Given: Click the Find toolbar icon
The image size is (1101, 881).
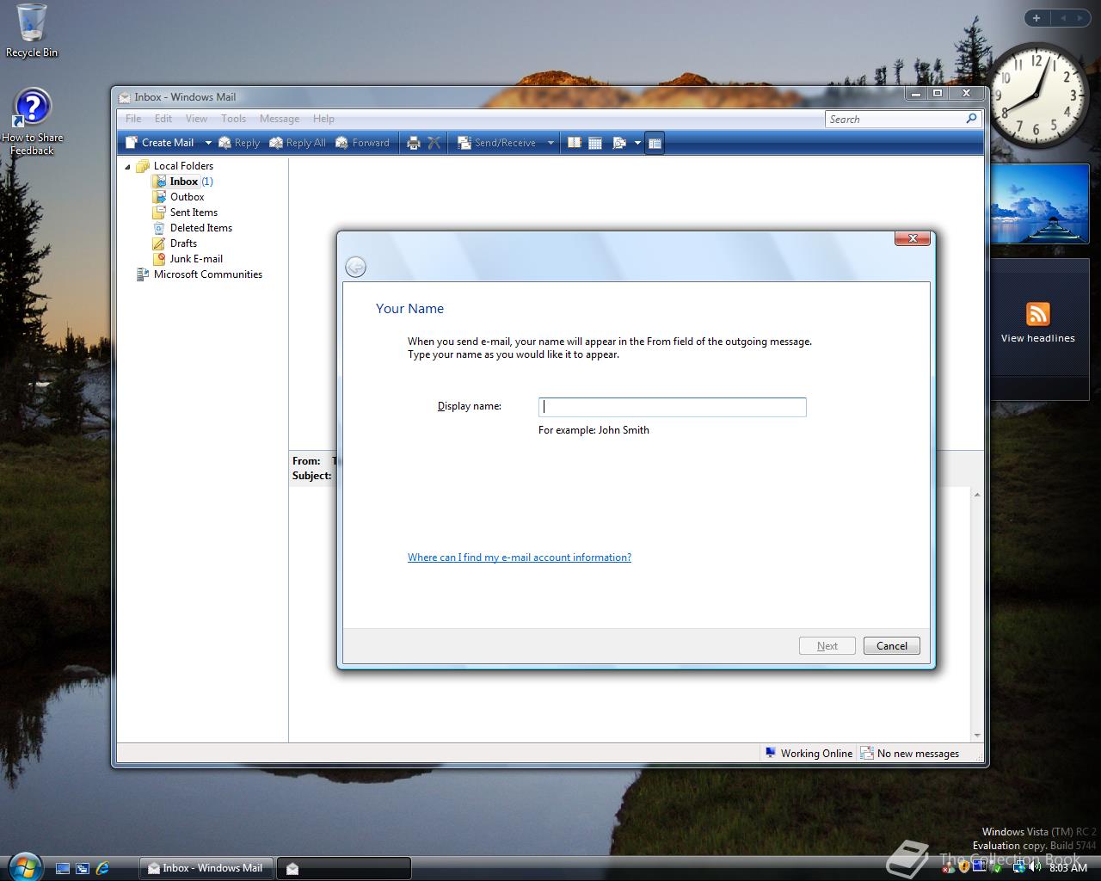Looking at the screenshot, I should pos(619,143).
